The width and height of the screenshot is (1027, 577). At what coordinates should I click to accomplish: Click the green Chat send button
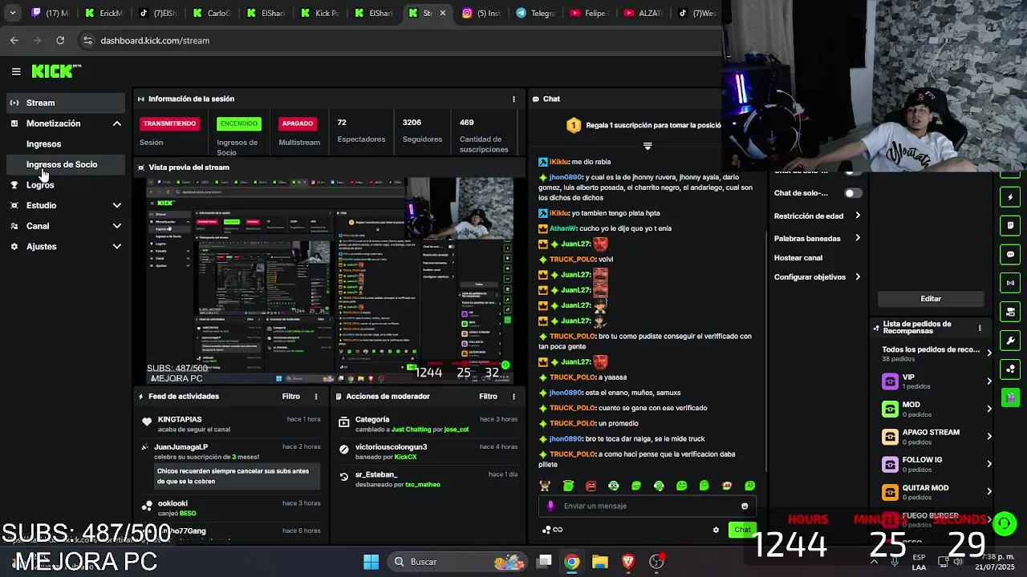[742, 530]
